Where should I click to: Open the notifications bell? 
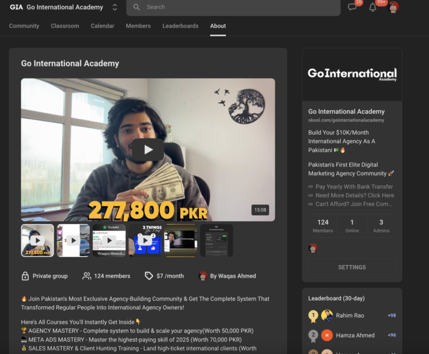[372, 7]
